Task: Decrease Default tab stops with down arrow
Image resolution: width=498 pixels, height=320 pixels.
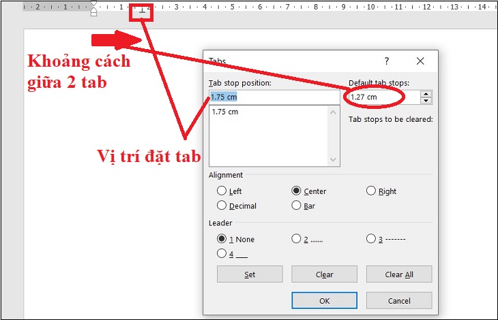Action: coord(426,101)
